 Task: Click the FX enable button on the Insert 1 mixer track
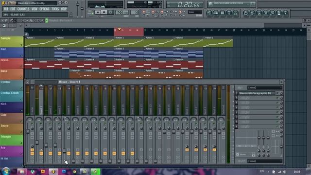[x=41, y=154]
